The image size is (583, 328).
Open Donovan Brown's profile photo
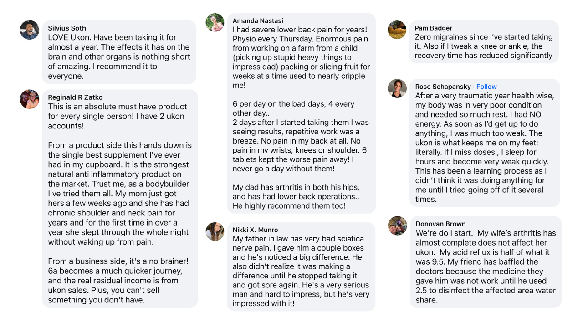[397, 225]
